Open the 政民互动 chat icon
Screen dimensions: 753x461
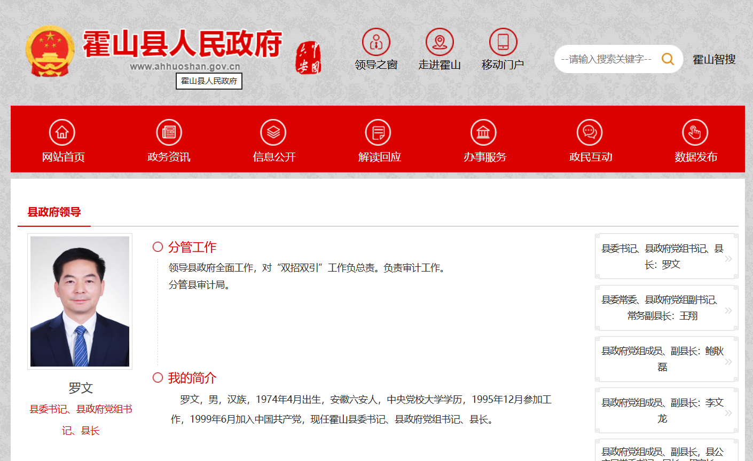coord(590,132)
